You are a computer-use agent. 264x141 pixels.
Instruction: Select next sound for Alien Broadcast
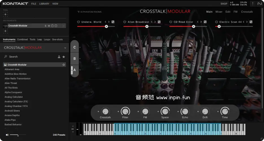(x=155, y=22)
